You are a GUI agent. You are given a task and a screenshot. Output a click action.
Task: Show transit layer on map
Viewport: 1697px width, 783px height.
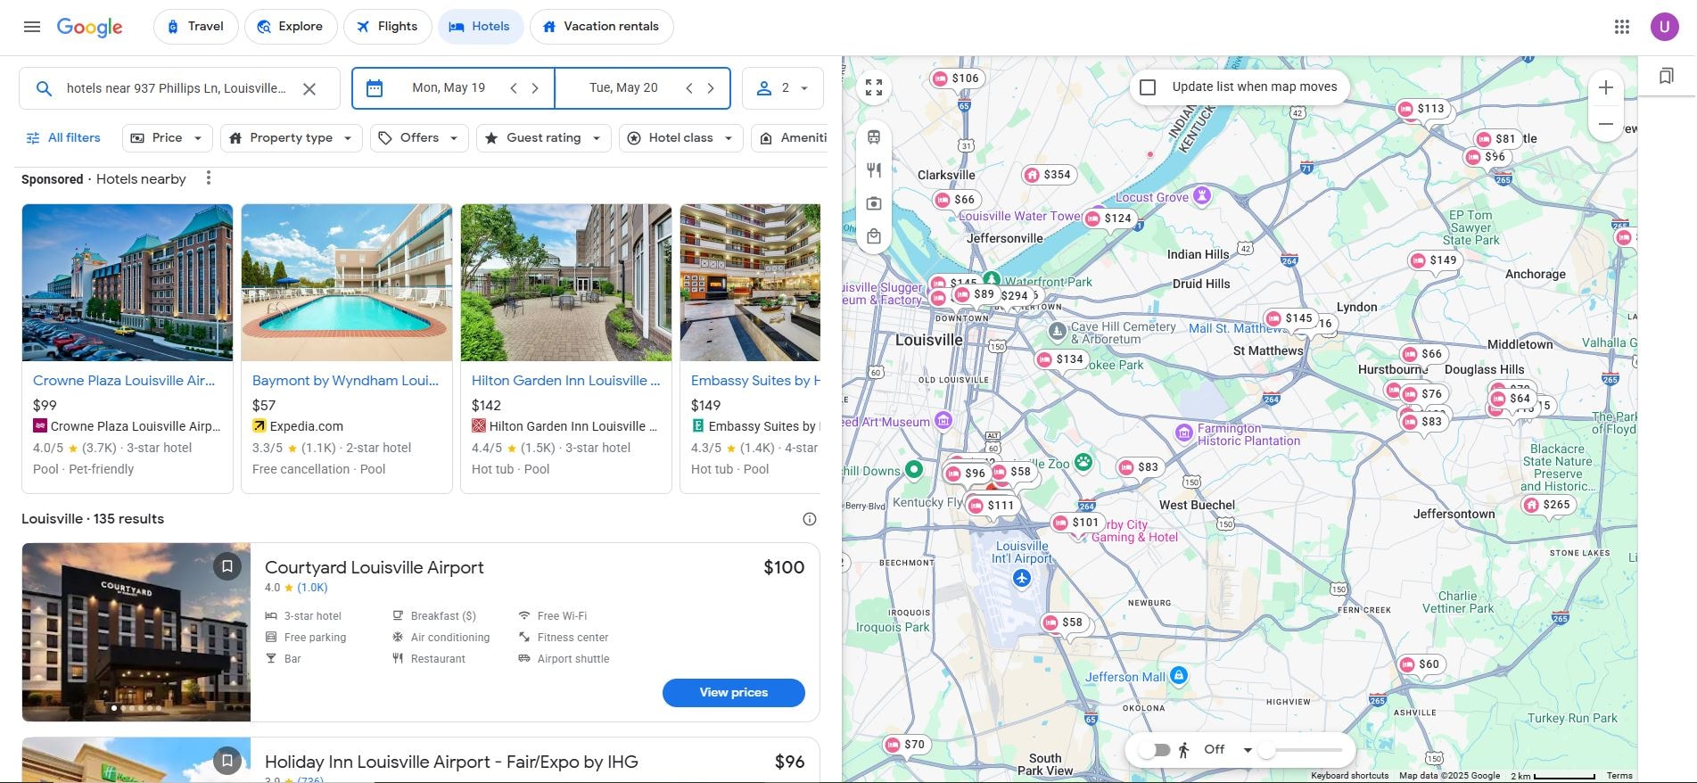(x=874, y=137)
